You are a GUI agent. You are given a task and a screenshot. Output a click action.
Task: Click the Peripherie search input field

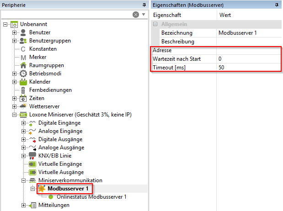pos(66,15)
